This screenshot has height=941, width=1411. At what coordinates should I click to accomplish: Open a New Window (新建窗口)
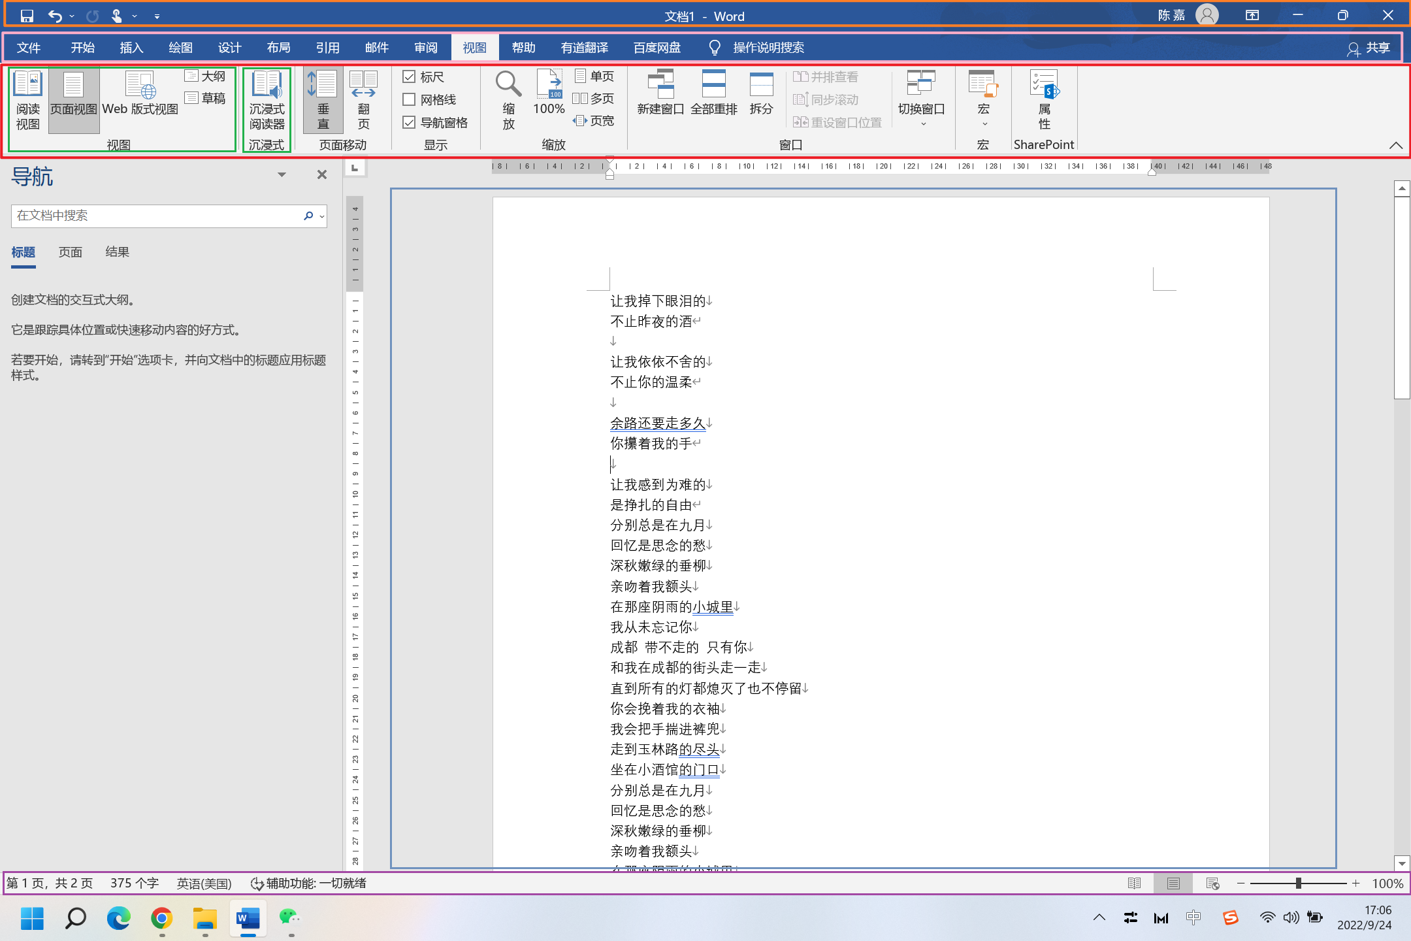point(660,93)
